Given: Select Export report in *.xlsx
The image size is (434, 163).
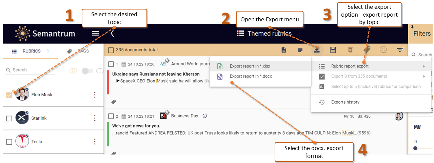Looking at the screenshot, I should tap(250, 66).
